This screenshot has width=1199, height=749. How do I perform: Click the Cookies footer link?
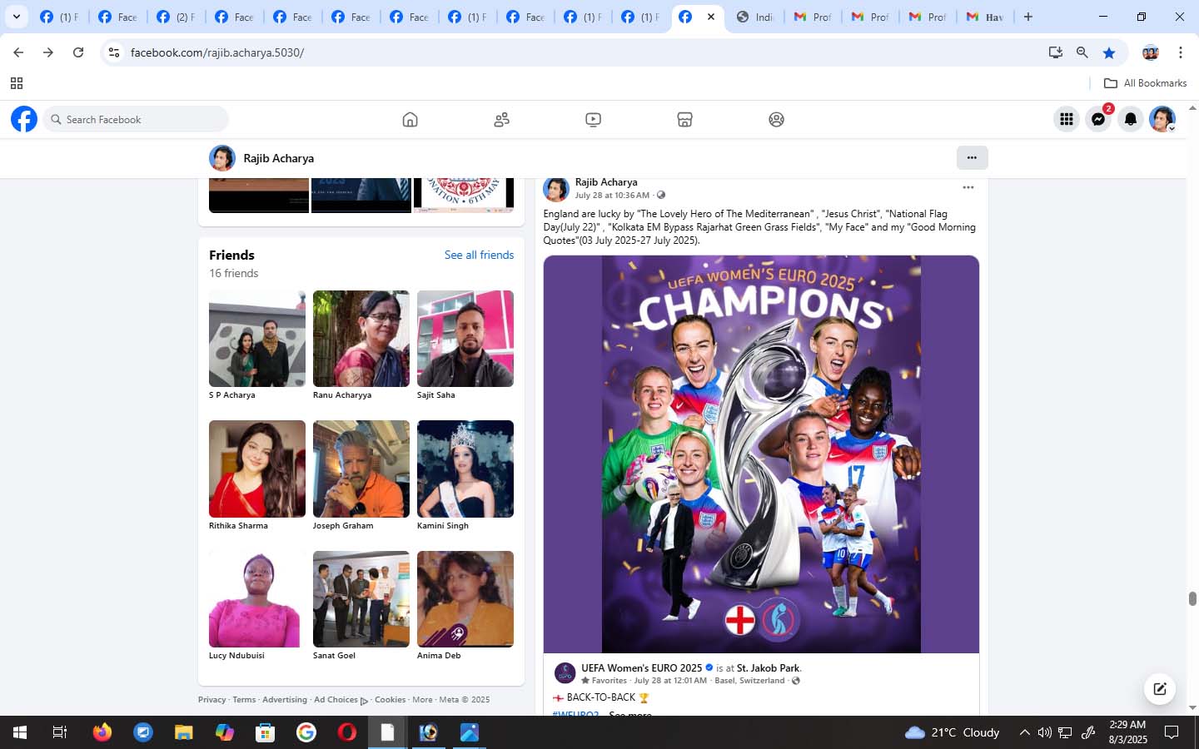click(390, 700)
